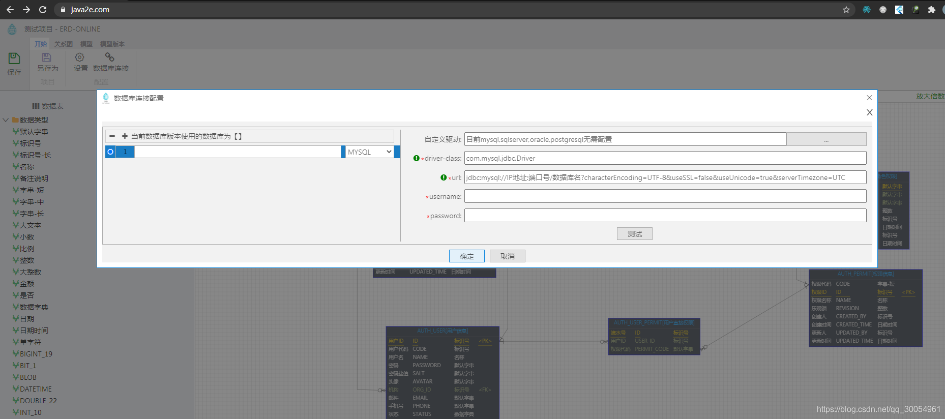Click the url input field
Screen dimensions: 945x419
click(665, 177)
